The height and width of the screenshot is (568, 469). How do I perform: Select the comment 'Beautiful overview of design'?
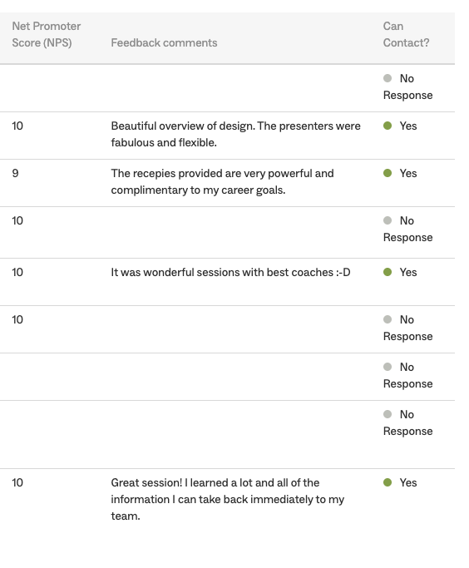(x=236, y=134)
